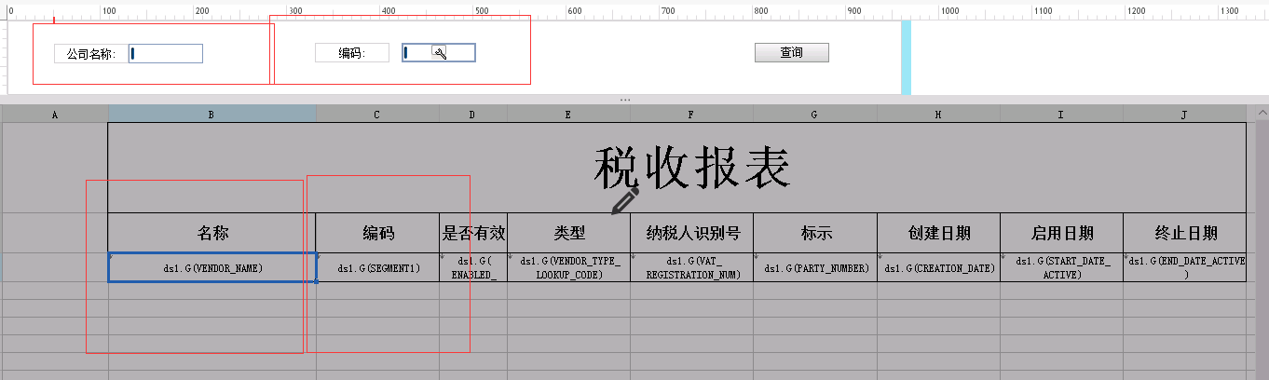Click the dotted handle below the parameter pane
The image size is (1269, 380).
[x=625, y=99]
